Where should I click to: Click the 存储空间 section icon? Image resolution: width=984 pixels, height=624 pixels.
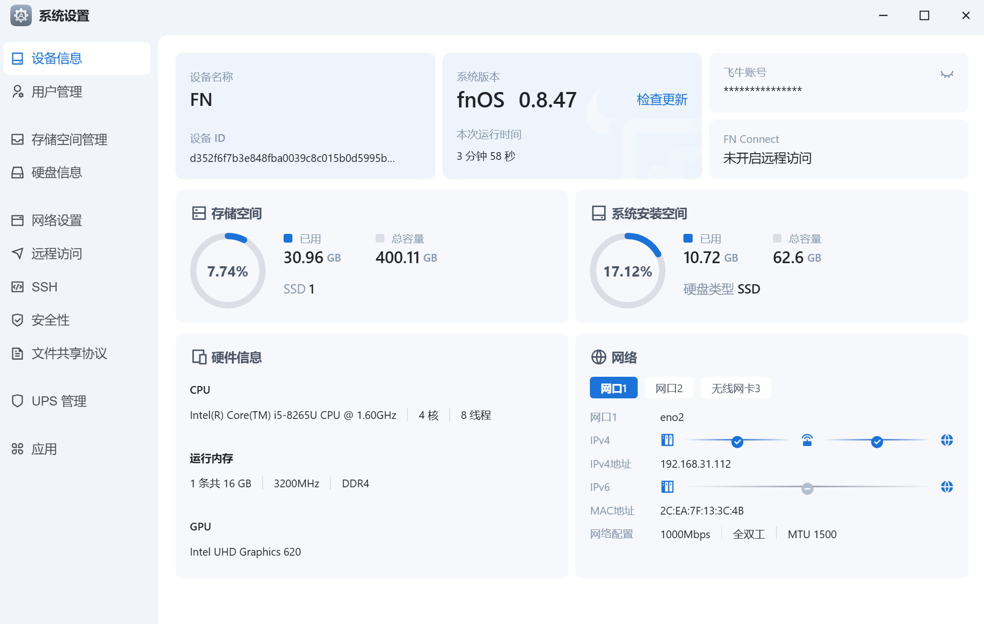coord(199,213)
